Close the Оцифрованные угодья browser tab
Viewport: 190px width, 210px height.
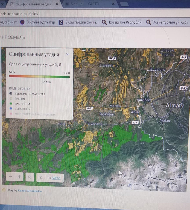click(x=57, y=4)
